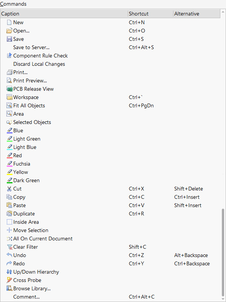This screenshot has height=302, width=226.
Task: Click the Area zoom icon
Action: [x=9, y=114]
